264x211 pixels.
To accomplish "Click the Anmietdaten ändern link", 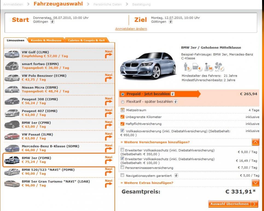I will pyautogui.click(x=131, y=29).
